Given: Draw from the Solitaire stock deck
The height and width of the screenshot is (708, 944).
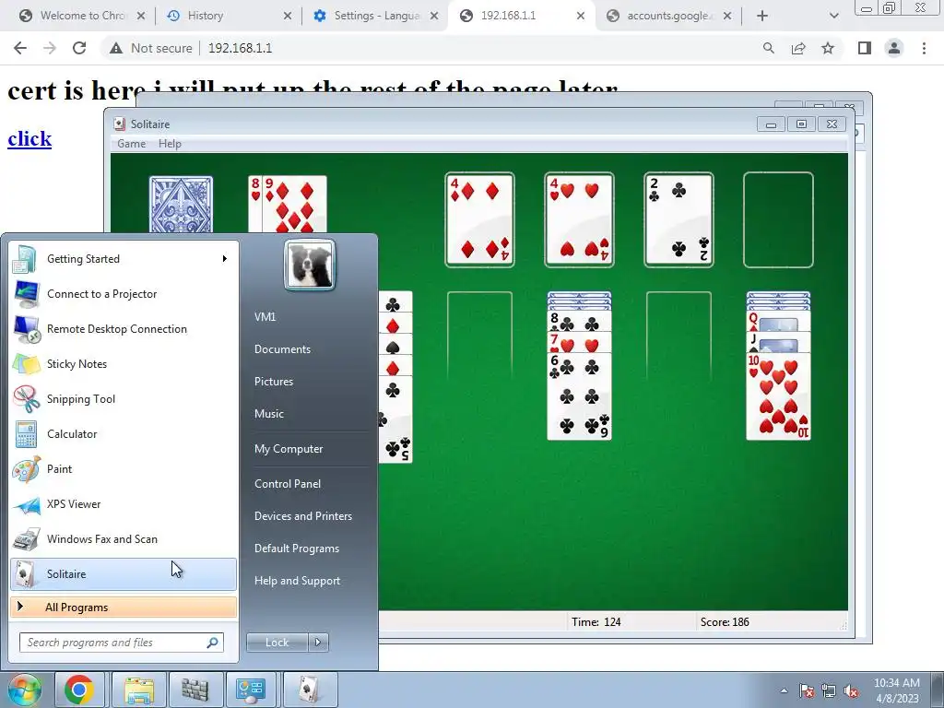Looking at the screenshot, I should coord(182,205).
